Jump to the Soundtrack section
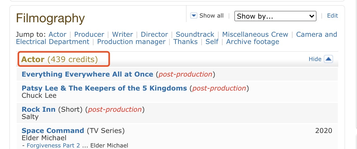 tap(195, 34)
